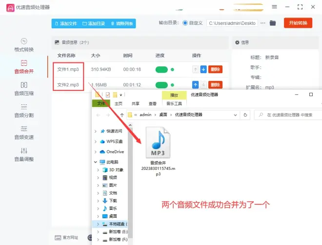Open the 官方网址 official website link
Screen dimensions: 322x245
[66, 238]
